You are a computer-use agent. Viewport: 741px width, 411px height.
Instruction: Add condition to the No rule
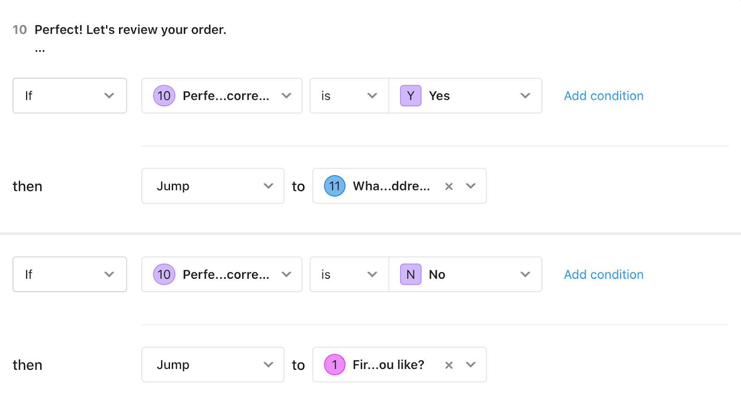[x=603, y=275]
